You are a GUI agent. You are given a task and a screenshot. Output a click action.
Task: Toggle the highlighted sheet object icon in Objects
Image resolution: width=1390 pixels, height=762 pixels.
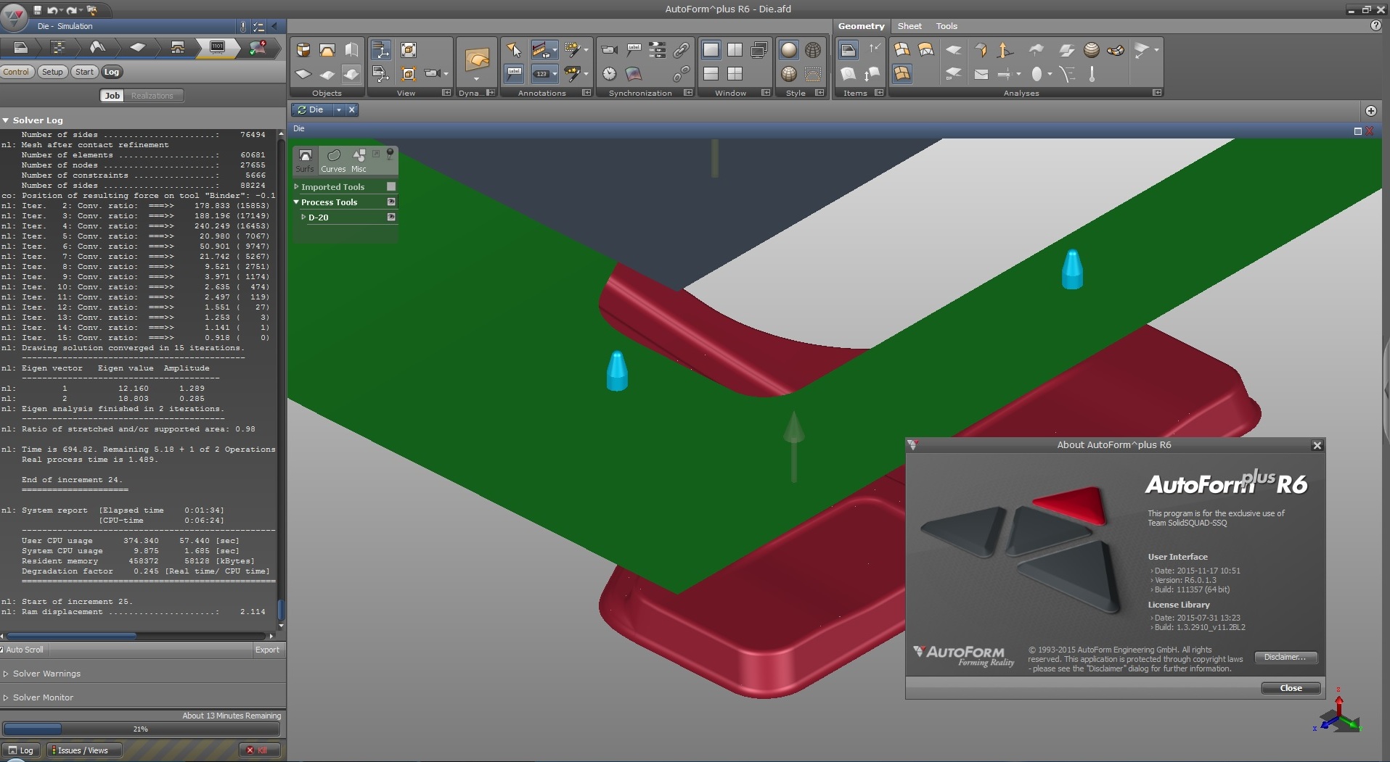pos(351,73)
